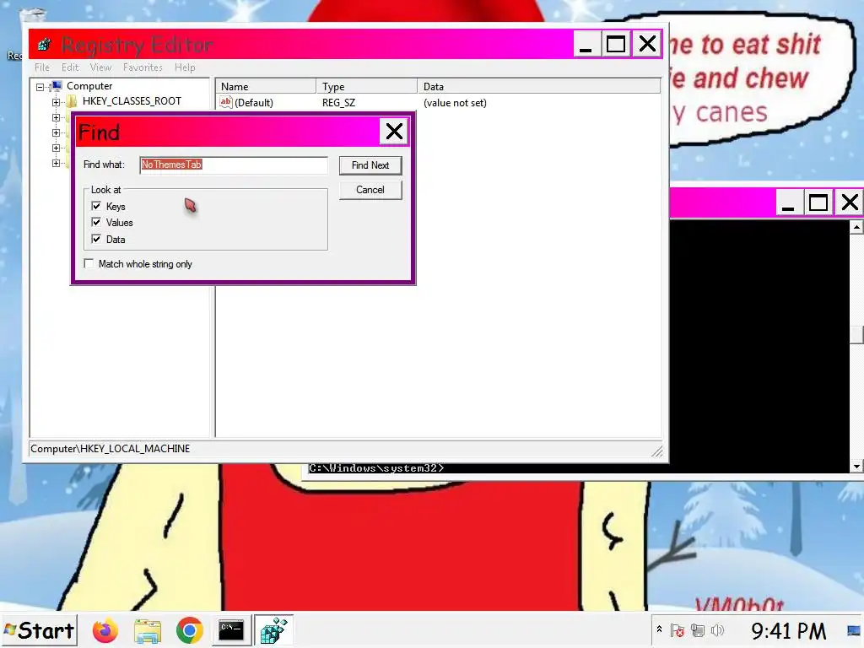Collapse the Computer tree node
Viewport: 864px width, 648px height.
tap(40, 87)
